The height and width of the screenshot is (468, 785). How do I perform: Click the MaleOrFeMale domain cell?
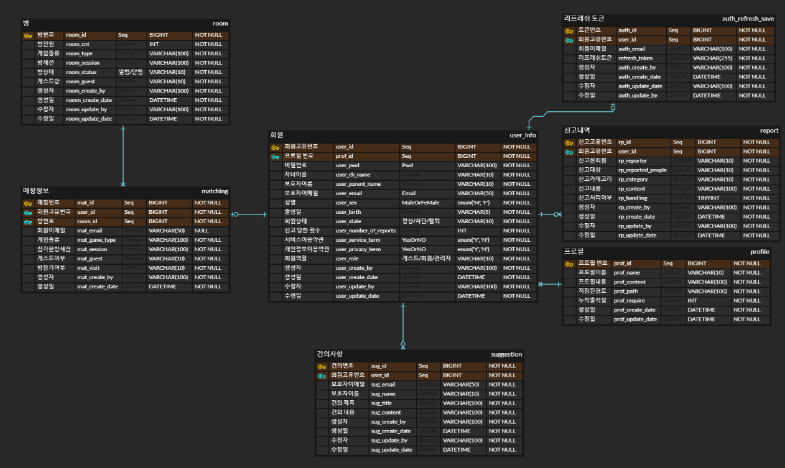coord(427,203)
